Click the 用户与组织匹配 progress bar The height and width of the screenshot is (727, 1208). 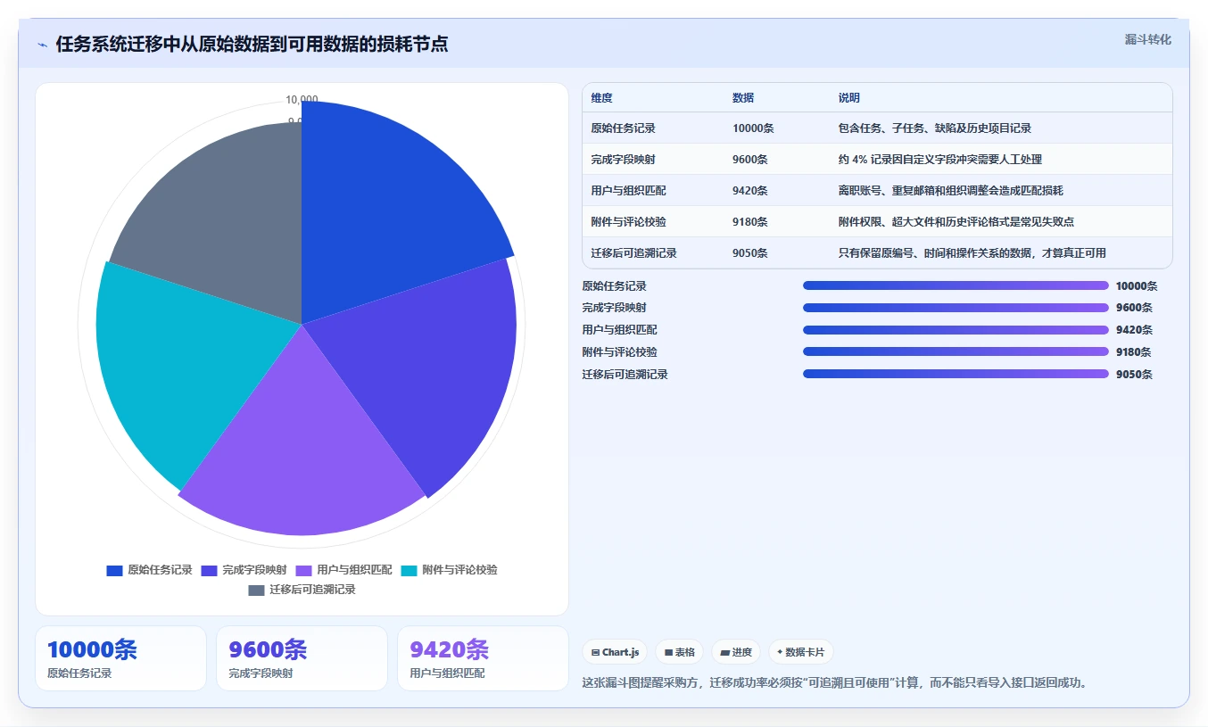[956, 330]
